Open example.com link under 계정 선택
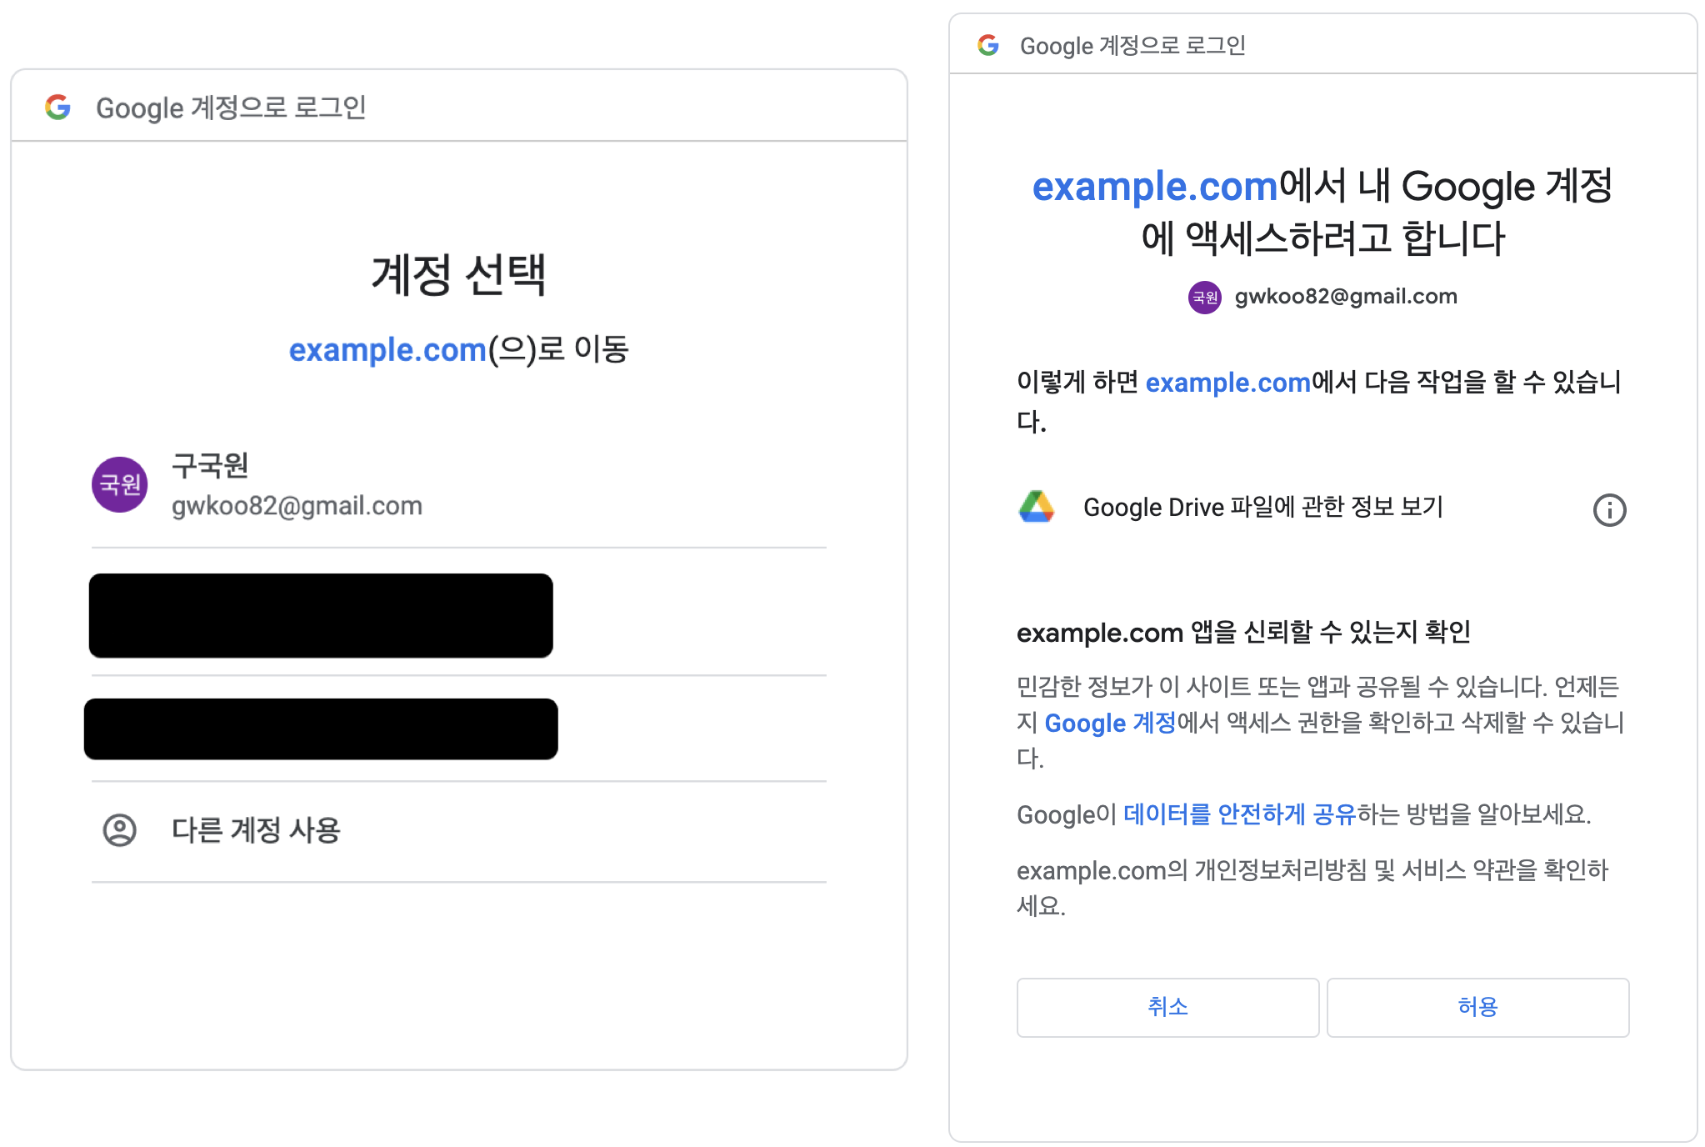This screenshot has width=1705, height=1147. coord(387,350)
